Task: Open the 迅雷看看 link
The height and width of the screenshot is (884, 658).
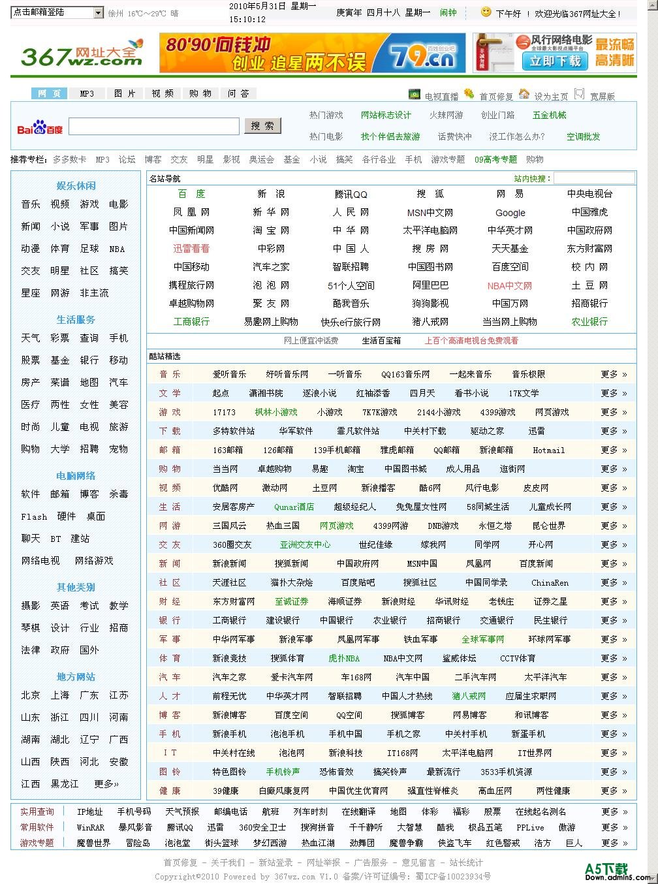Action: click(191, 249)
